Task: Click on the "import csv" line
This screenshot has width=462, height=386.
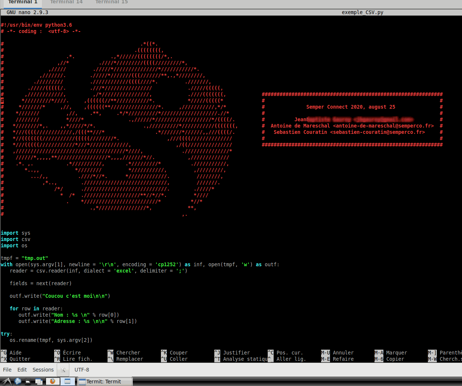Action: pyautogui.click(x=16, y=239)
